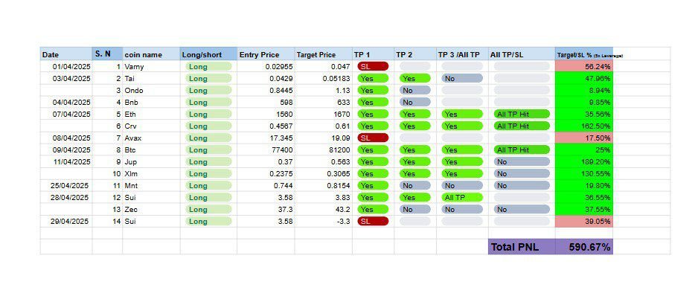Select the 'Target Price' header cell
Screen dimensions: 698x296
click(x=323, y=54)
